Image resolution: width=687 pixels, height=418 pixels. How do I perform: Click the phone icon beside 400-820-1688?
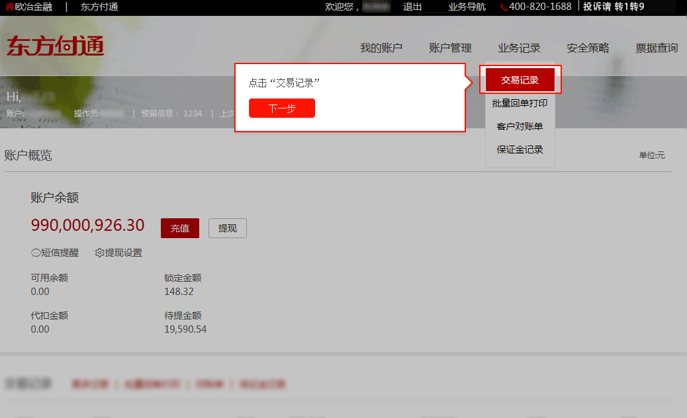504,7
